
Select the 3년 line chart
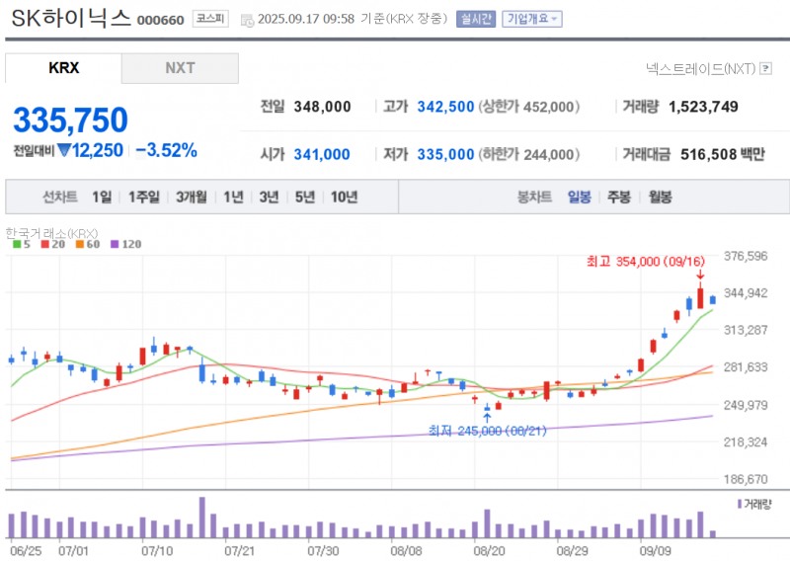(269, 197)
